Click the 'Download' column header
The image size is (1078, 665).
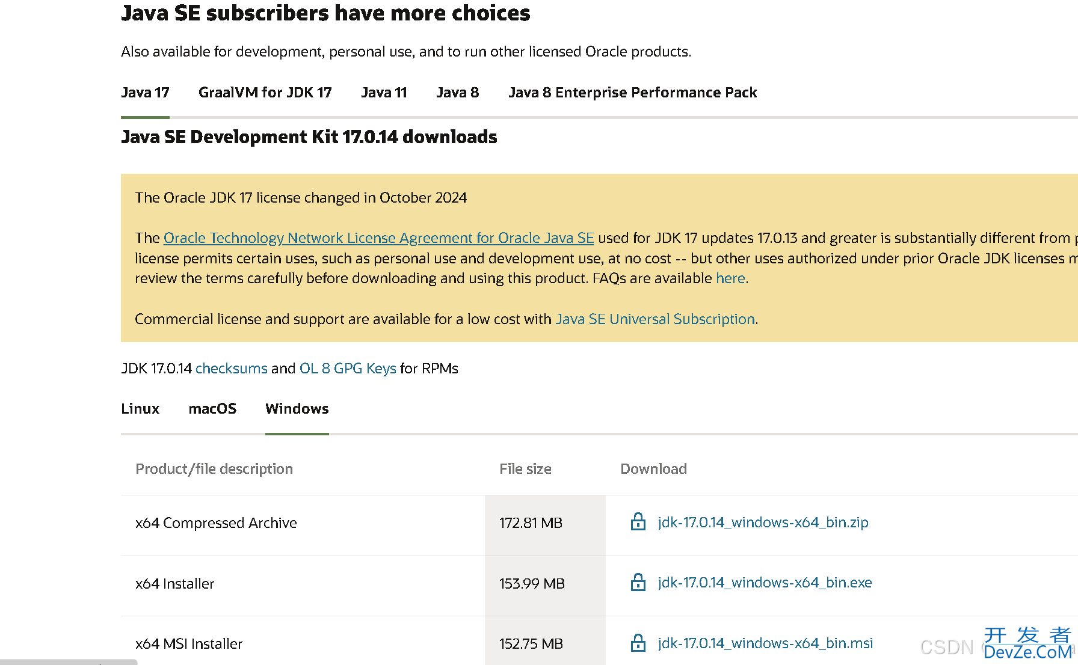tap(653, 469)
